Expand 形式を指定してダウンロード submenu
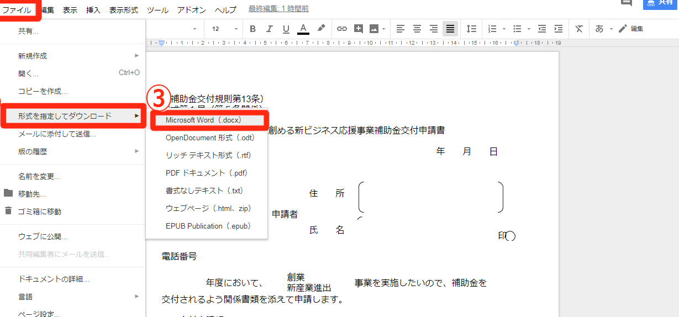Screen dimensions: 679x317 [73, 116]
